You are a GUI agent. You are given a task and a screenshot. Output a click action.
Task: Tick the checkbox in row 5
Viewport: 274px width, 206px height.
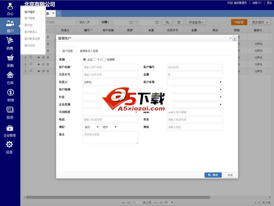pyautogui.click(x=31, y=64)
